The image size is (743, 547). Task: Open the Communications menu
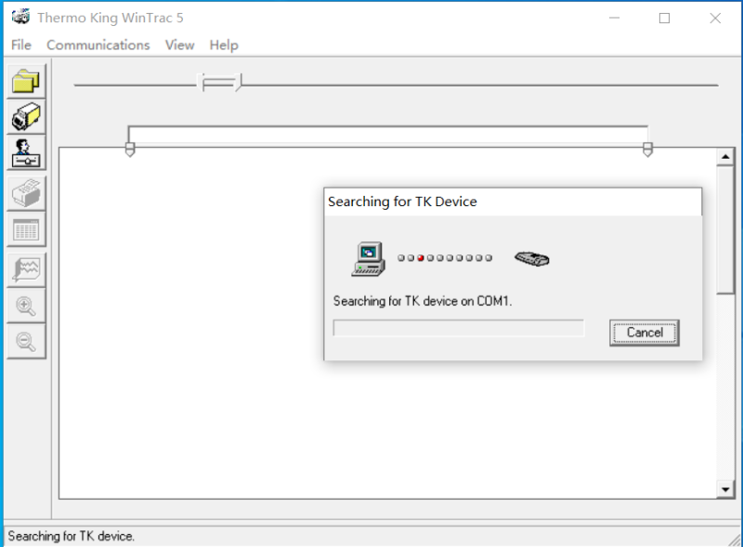click(98, 45)
